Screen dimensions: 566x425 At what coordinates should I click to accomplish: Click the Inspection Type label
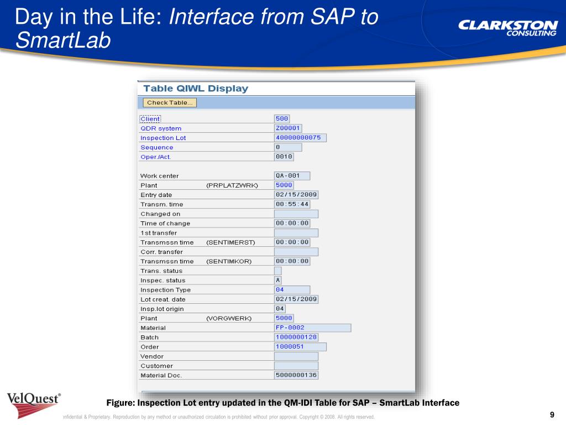pos(166,290)
